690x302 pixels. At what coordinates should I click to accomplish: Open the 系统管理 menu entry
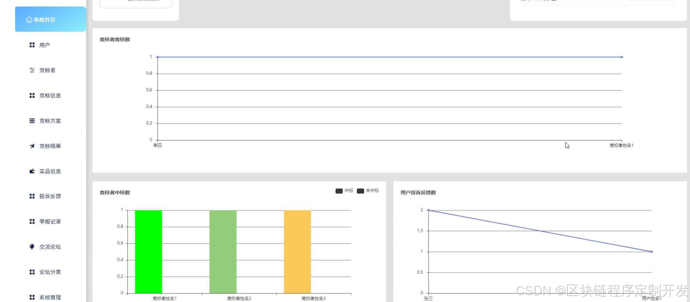(x=50, y=297)
